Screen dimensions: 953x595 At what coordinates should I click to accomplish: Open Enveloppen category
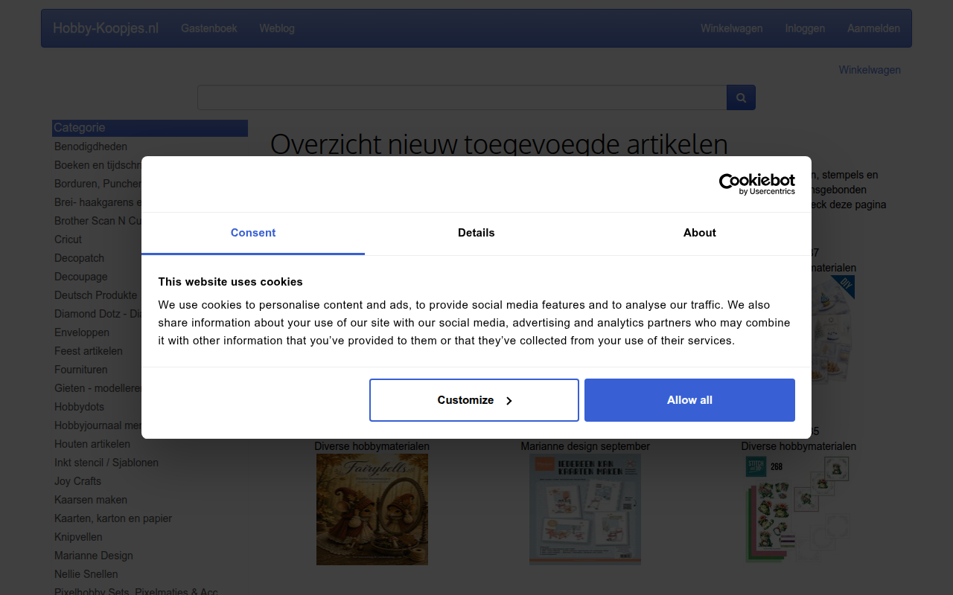point(82,332)
